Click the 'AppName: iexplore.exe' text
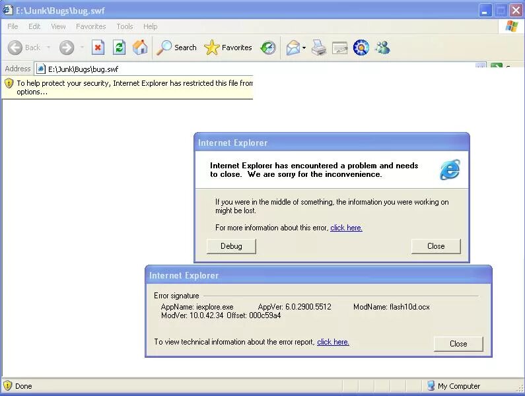 [x=197, y=307]
